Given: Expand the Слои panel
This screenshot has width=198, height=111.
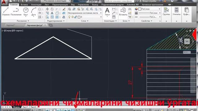Looking at the screenshot, I should (x=84, y=21).
